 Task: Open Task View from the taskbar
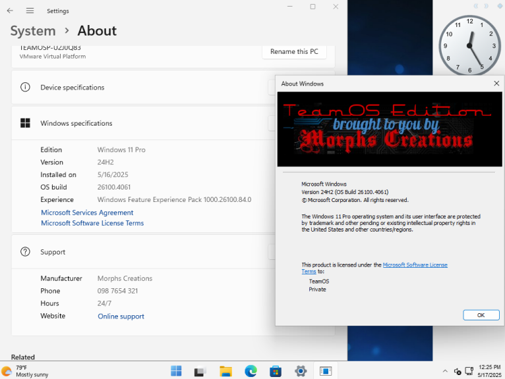[200, 372]
